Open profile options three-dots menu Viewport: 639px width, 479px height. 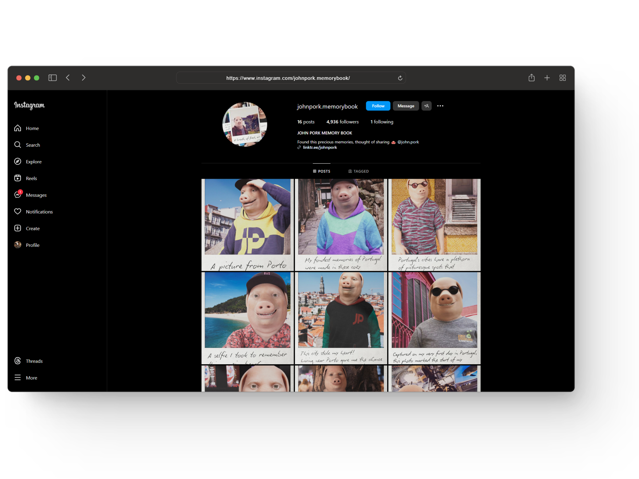click(440, 106)
